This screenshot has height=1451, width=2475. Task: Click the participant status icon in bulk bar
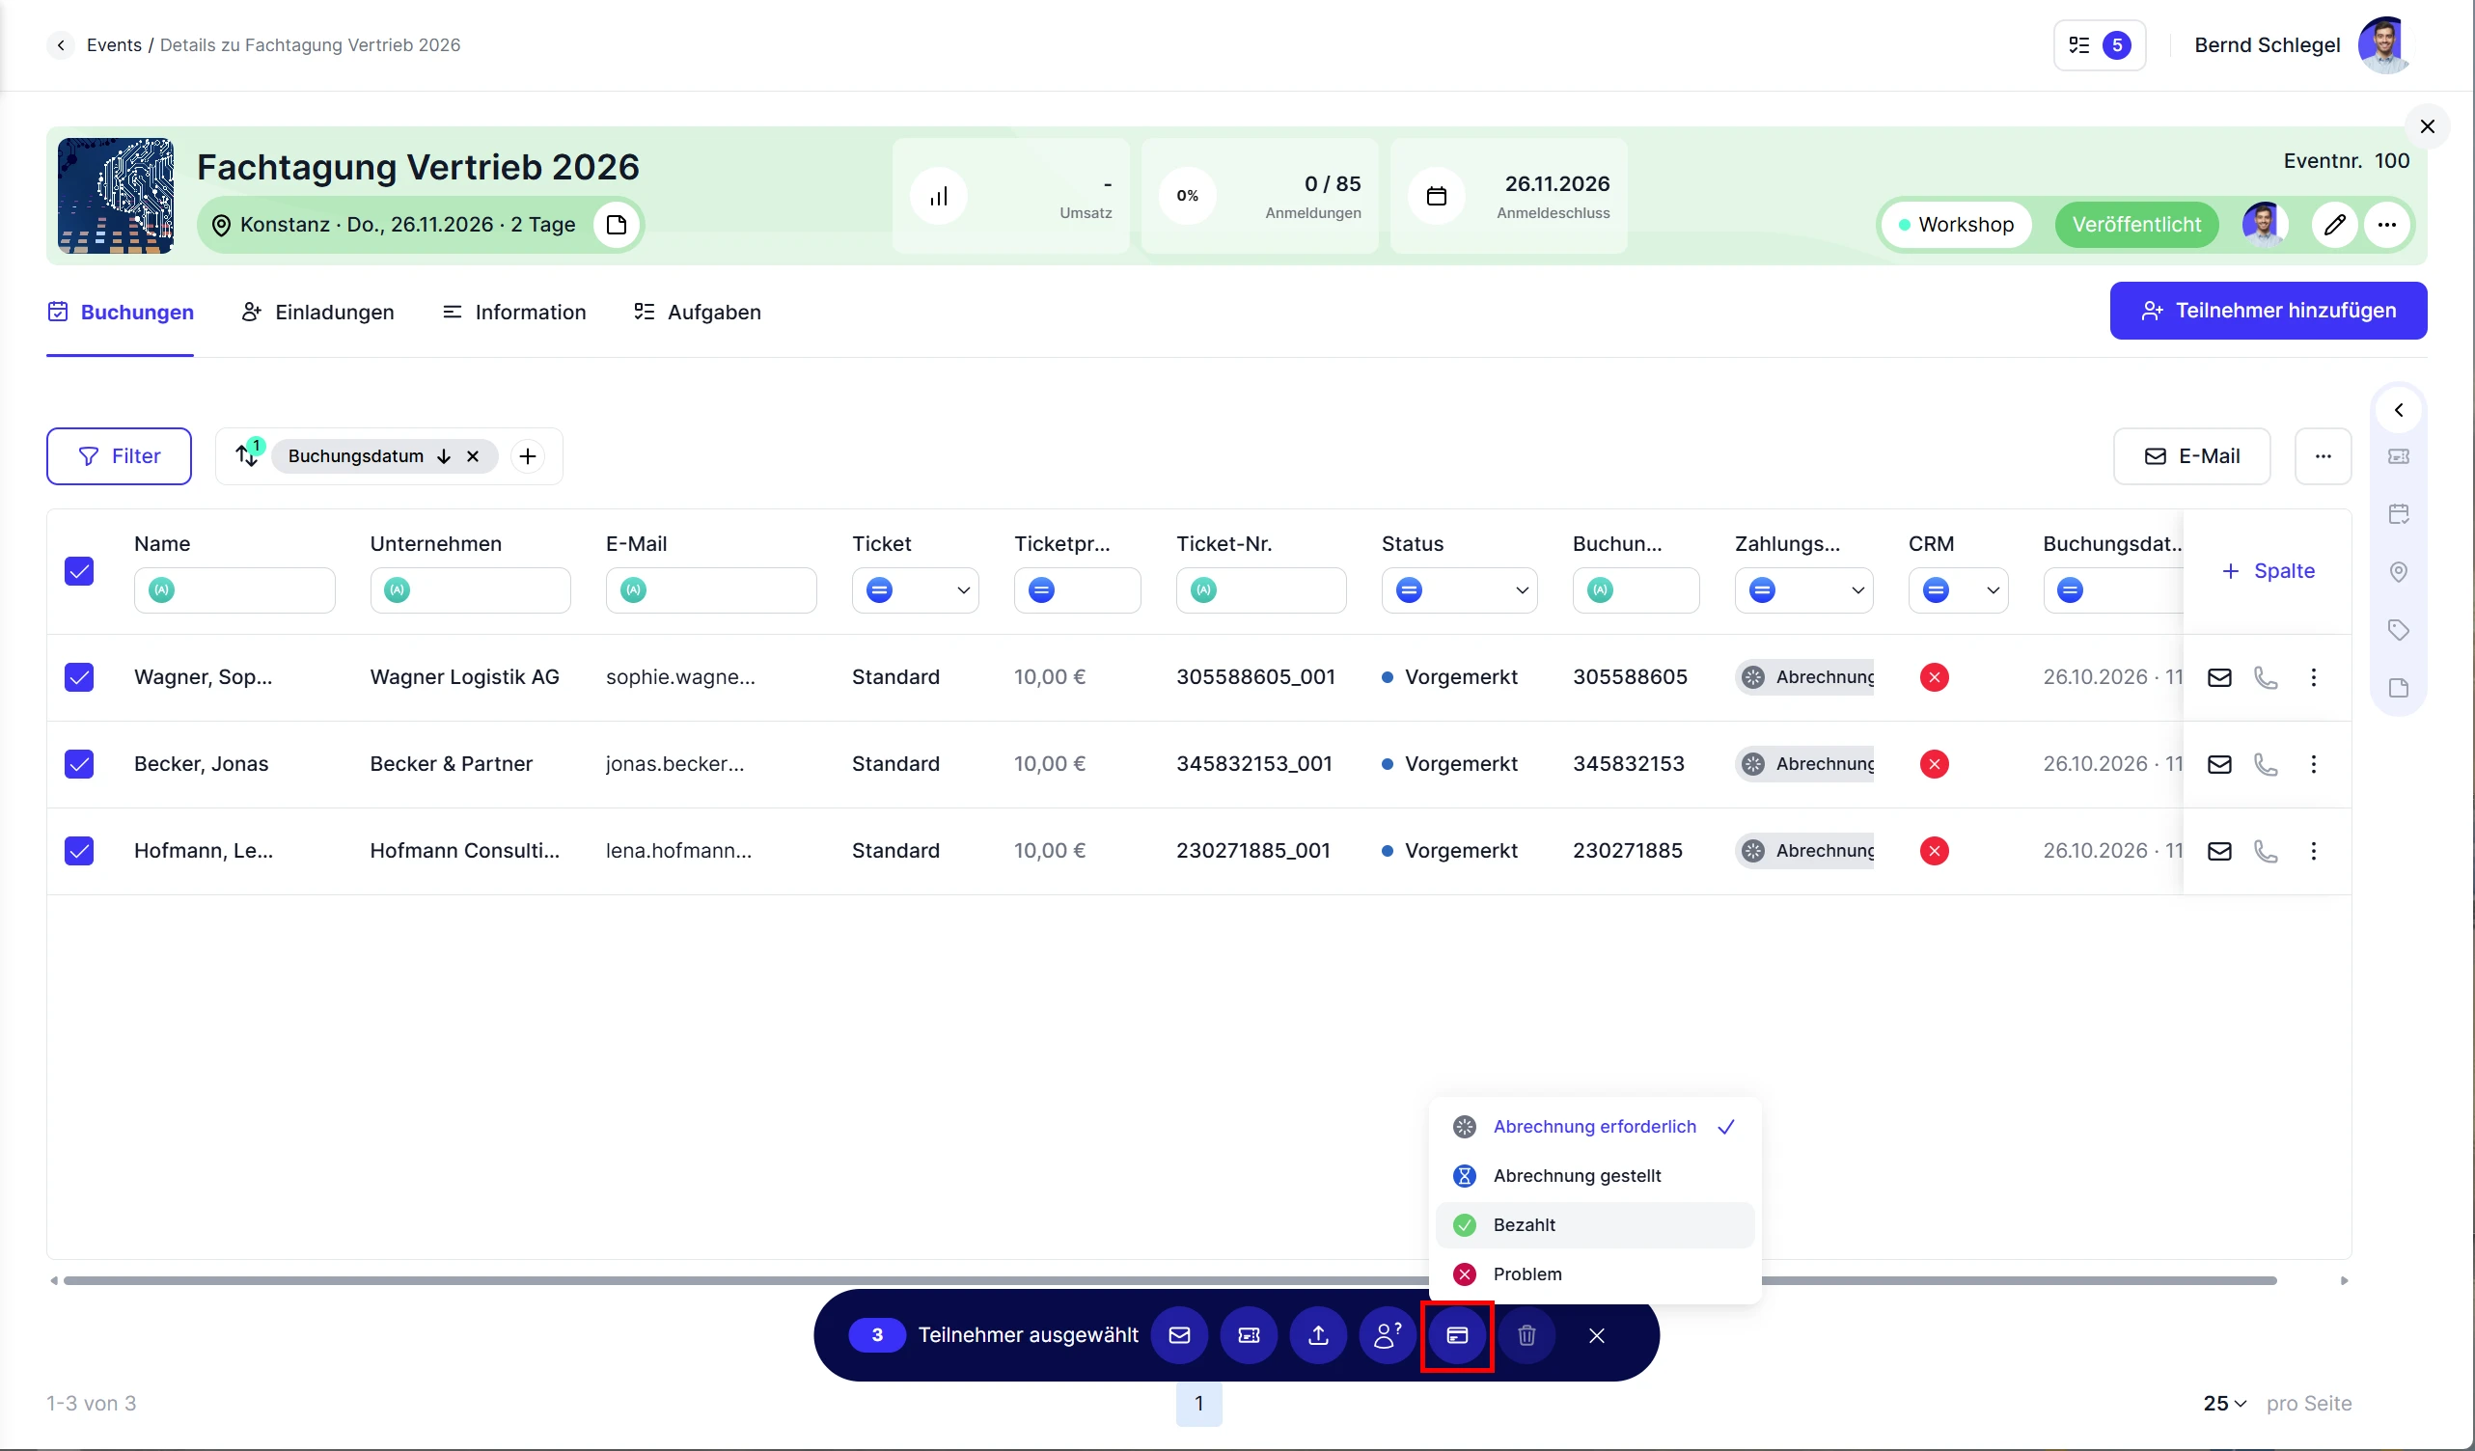click(1387, 1335)
